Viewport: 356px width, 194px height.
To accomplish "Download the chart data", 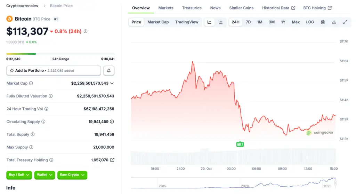I will click(x=334, y=22).
